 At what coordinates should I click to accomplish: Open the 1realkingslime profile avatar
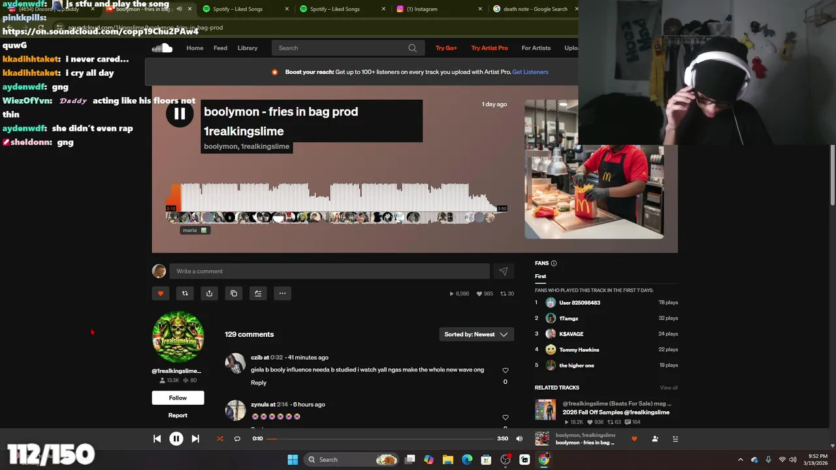click(178, 337)
